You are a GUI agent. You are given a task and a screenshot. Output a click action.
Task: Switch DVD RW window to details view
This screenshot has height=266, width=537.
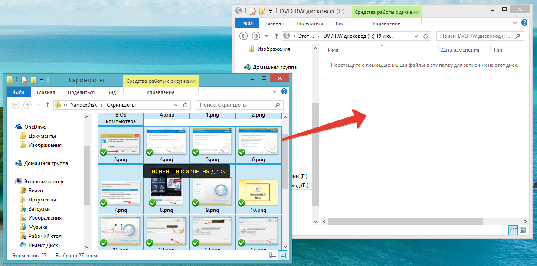514,230
